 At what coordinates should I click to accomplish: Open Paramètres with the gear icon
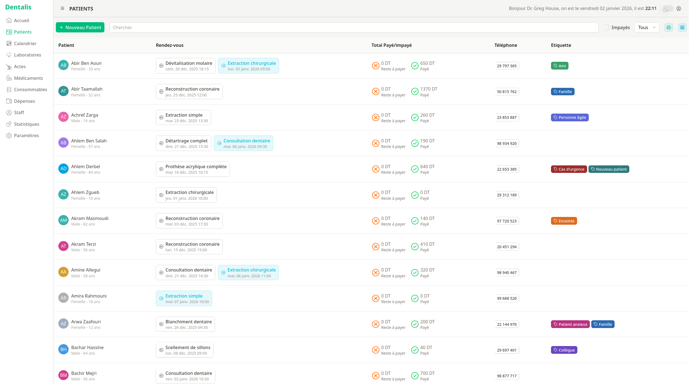(x=9, y=135)
